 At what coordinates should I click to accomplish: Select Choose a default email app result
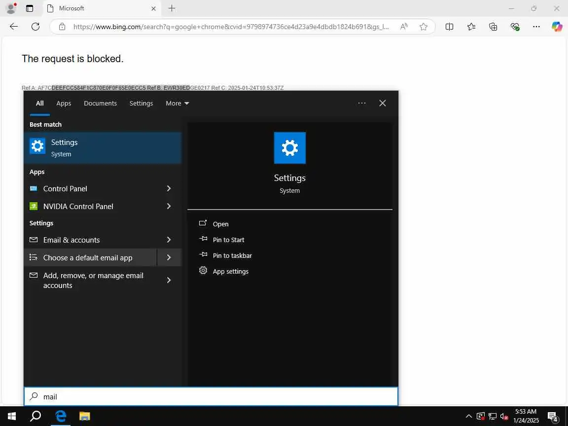90,257
